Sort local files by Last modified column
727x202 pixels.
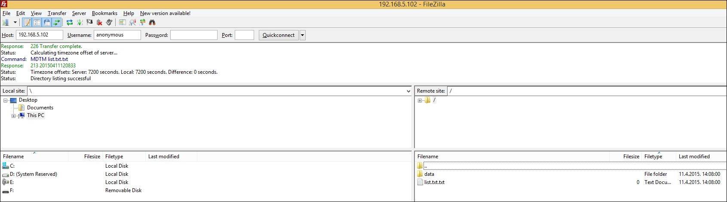(171, 157)
